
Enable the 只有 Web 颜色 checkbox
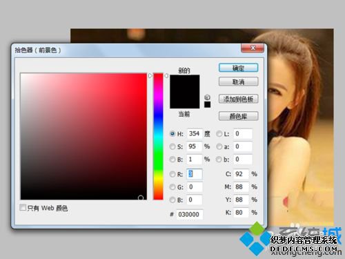(x=23, y=207)
